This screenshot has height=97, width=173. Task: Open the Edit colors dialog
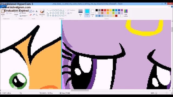(x=126, y=13)
